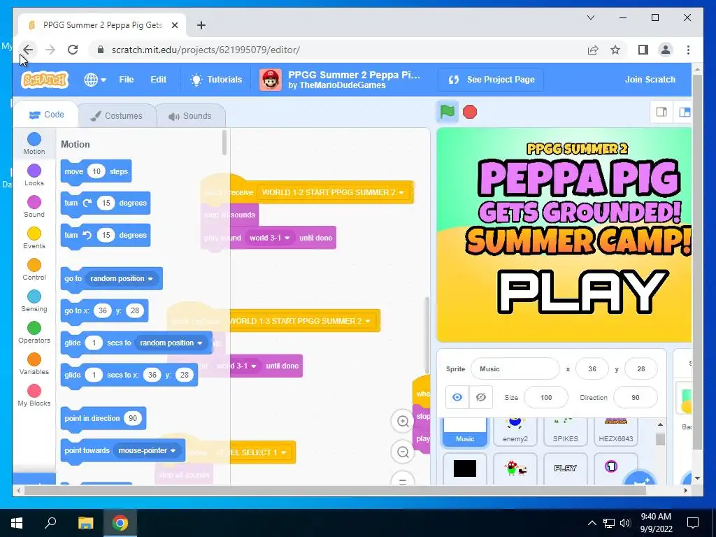Switch to the large stage layout
Screen dimensions: 716x537
coord(684,112)
